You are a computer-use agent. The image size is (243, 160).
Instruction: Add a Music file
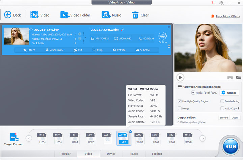click(106, 15)
